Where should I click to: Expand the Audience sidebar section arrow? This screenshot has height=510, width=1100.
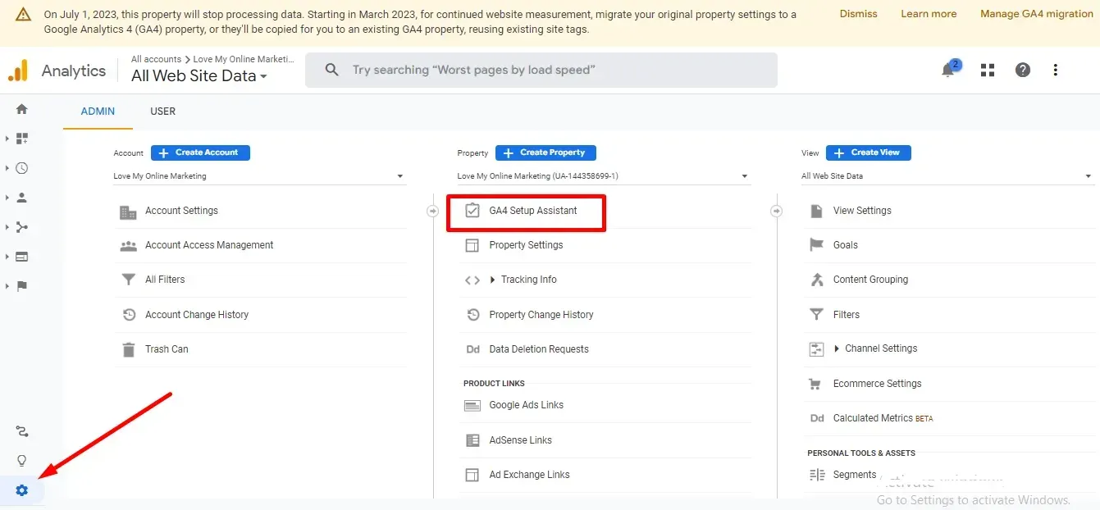[x=7, y=198]
